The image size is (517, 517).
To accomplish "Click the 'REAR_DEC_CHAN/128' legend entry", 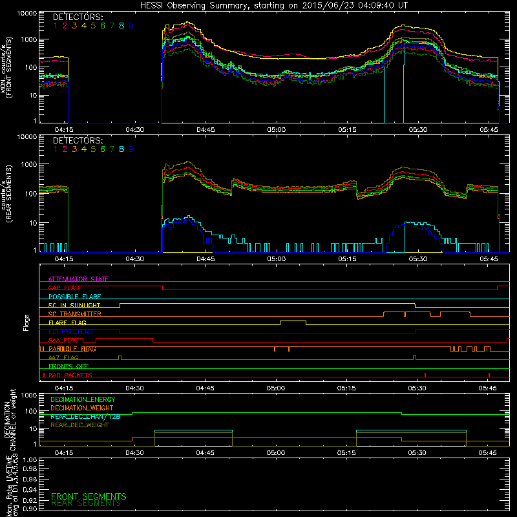I will pyautogui.click(x=85, y=416).
